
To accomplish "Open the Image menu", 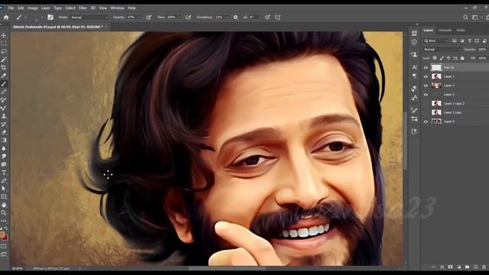I will 32,8.
